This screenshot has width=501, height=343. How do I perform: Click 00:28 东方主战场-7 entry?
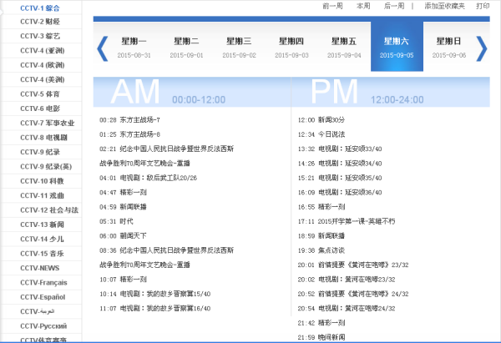tap(129, 120)
